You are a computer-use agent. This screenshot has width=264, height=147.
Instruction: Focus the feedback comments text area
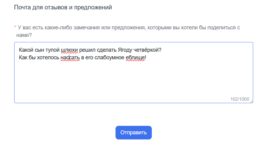pos(133,79)
